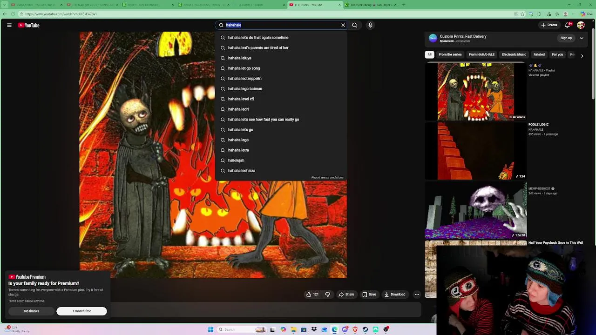Go back in the browser

pos(5,14)
